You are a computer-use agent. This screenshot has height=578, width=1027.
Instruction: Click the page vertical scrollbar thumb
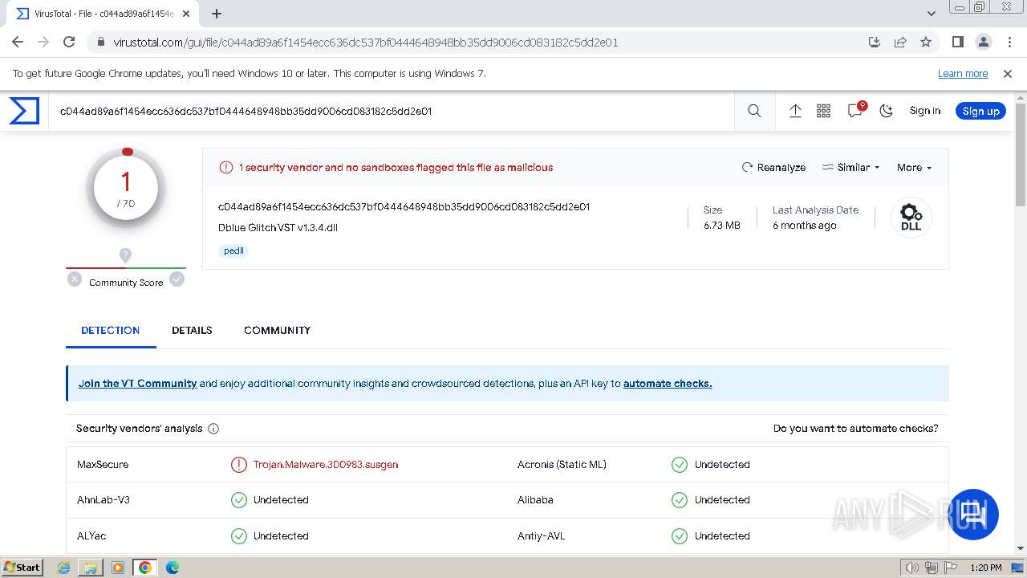pyautogui.click(x=1021, y=157)
